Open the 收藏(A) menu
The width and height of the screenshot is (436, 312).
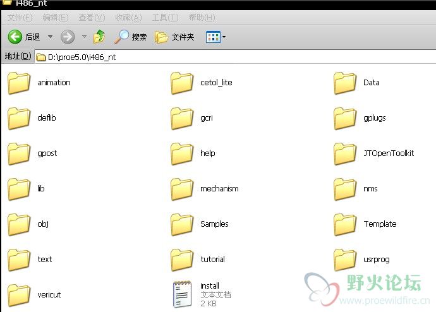click(x=128, y=18)
